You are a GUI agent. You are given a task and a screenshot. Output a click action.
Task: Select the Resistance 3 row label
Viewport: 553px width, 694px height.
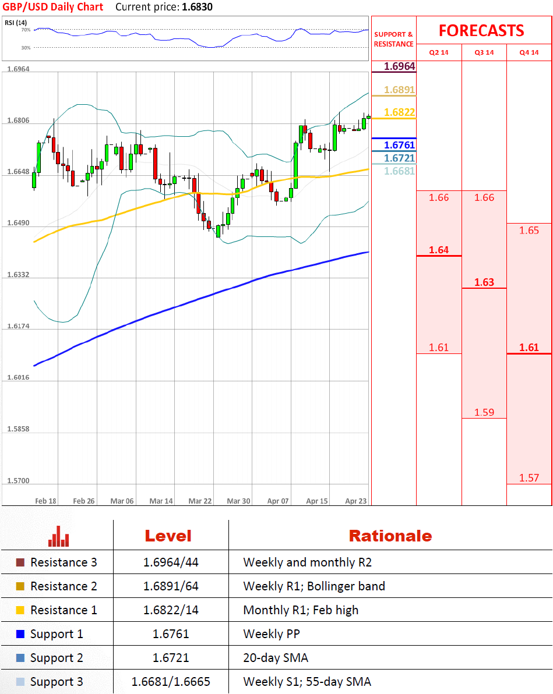coord(64,562)
